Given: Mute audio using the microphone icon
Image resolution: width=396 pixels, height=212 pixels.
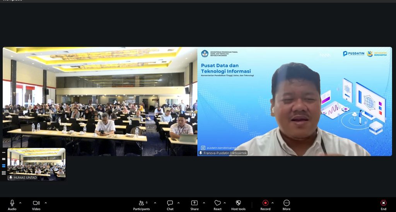Looking at the screenshot, I should pyautogui.click(x=12, y=203).
